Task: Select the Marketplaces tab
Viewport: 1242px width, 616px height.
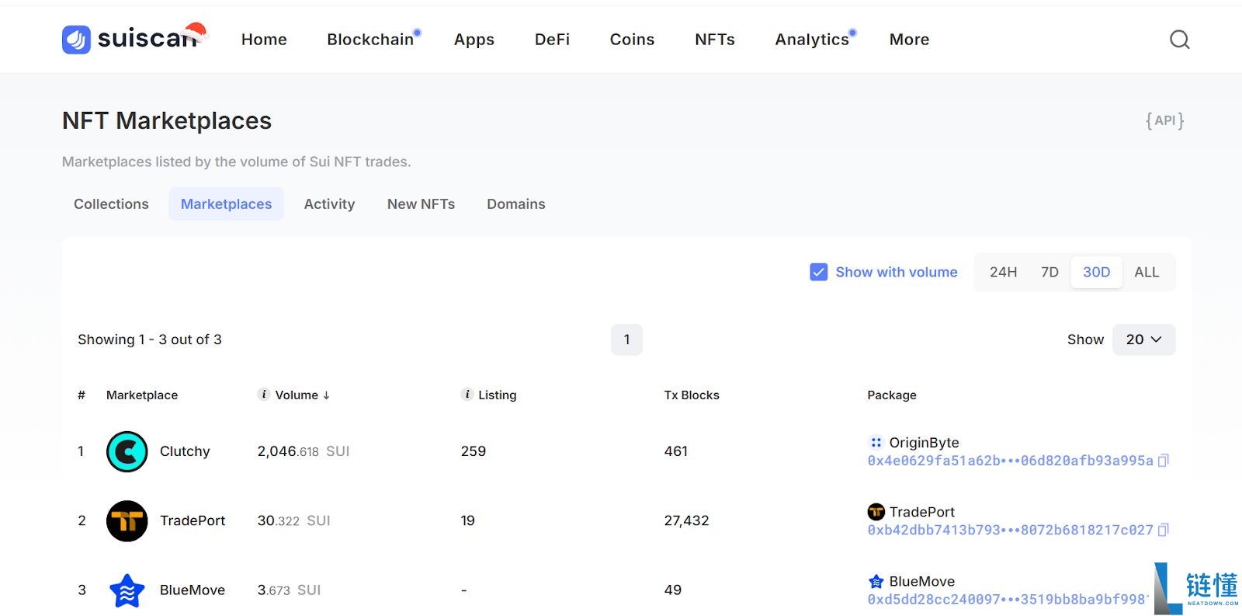Action: pos(226,204)
